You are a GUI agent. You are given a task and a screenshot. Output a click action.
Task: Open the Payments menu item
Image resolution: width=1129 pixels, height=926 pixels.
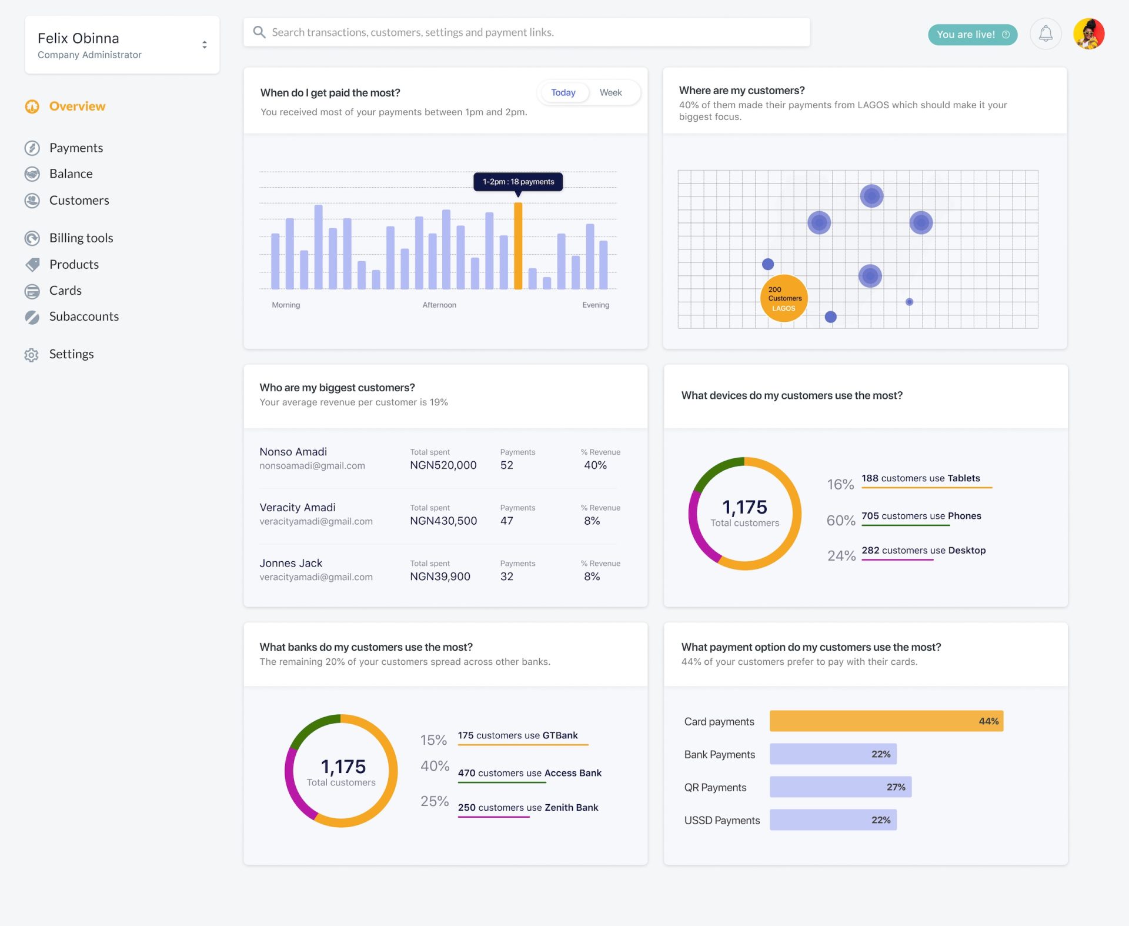[x=76, y=148]
